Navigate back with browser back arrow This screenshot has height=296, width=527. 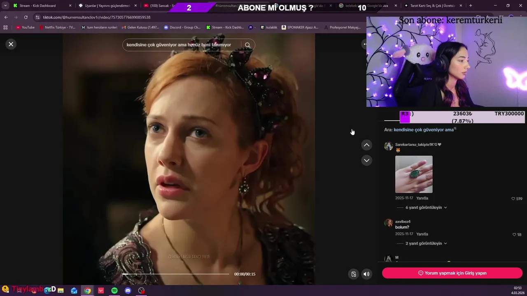coord(6,17)
